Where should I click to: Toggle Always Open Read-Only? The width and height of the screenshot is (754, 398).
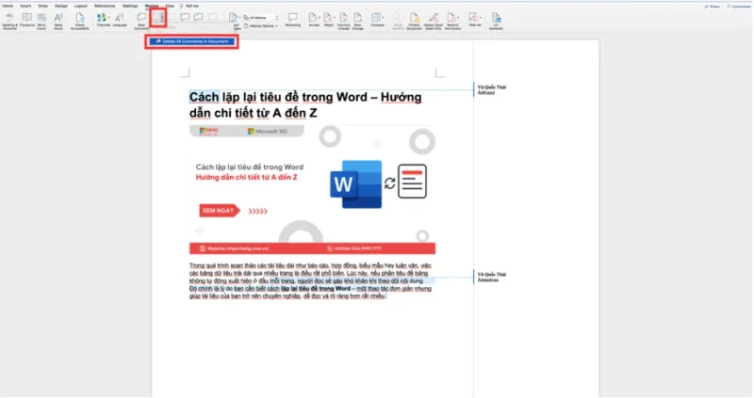click(434, 21)
